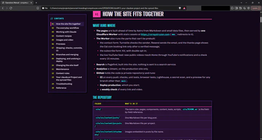Toggle the browser sidebar panel icon
Image resolution: width=262 pixels, height=140 pixels.
click(236, 8)
